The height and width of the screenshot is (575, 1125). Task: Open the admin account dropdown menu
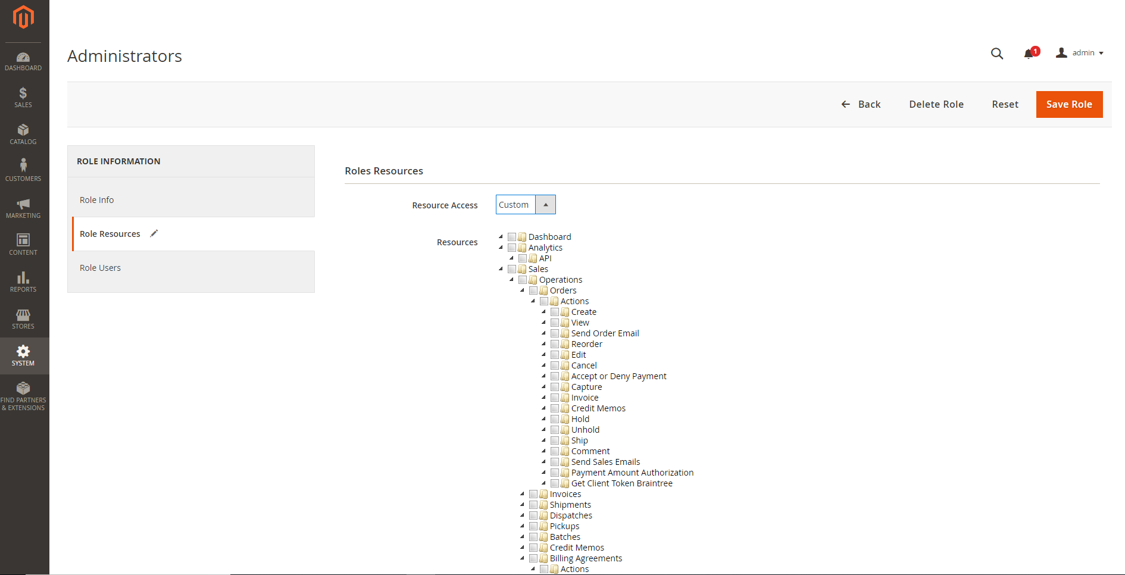pos(1080,52)
